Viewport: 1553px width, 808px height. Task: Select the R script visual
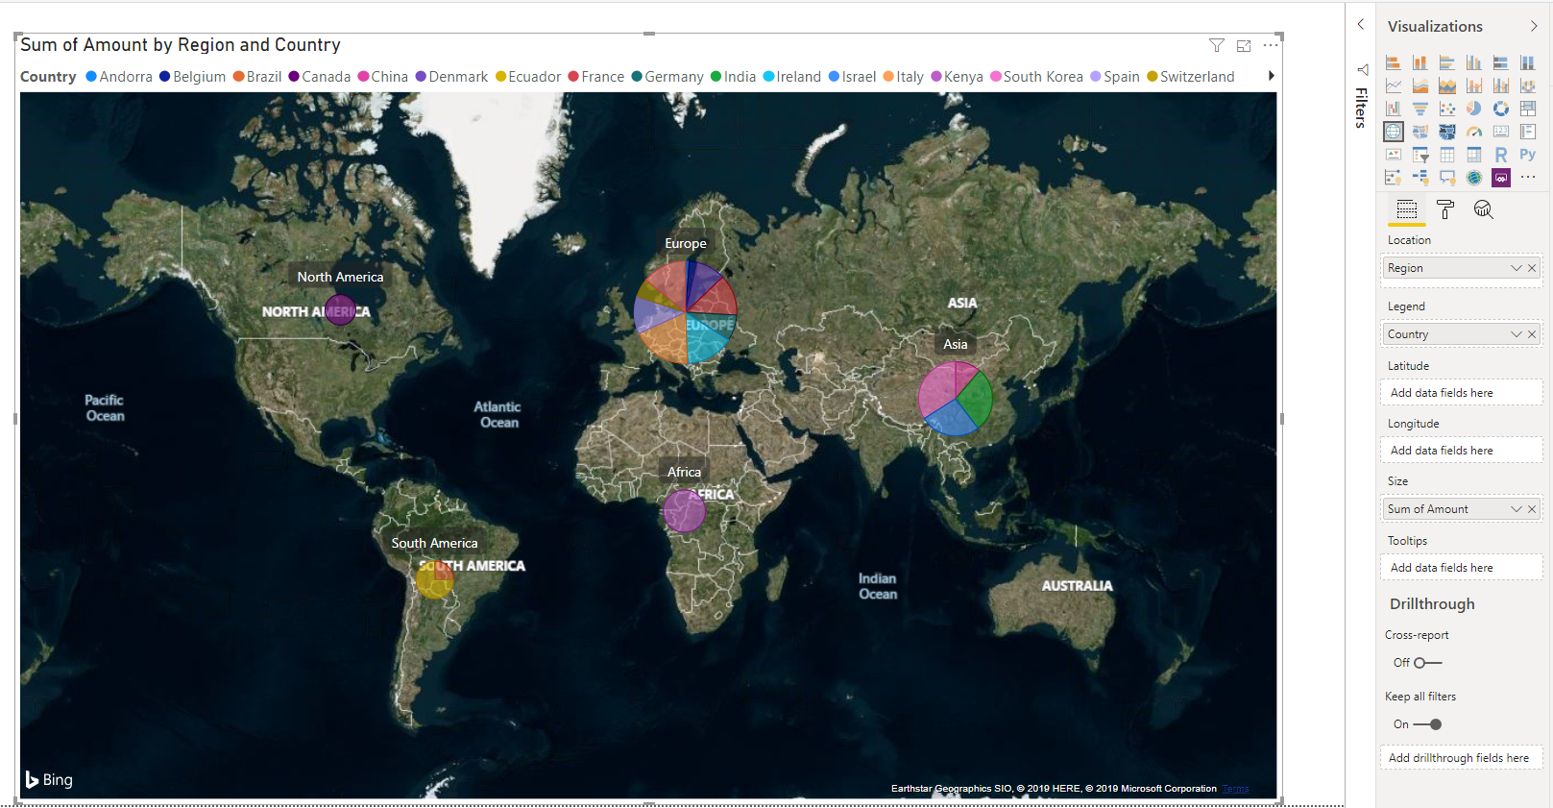coord(1501,155)
